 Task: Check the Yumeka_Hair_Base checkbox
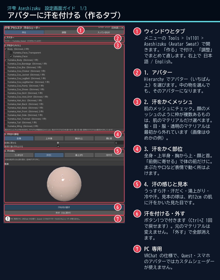pyautogui.click(x=6, y=108)
